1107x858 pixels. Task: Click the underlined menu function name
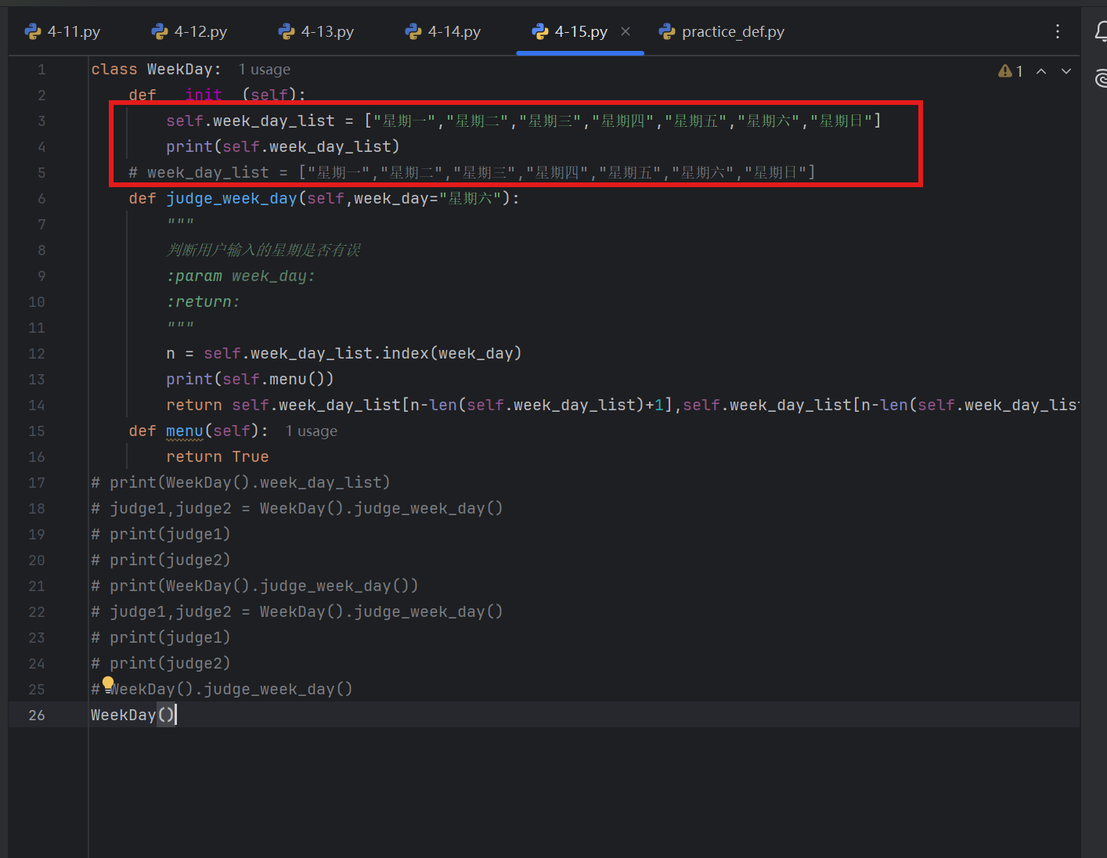(x=185, y=431)
